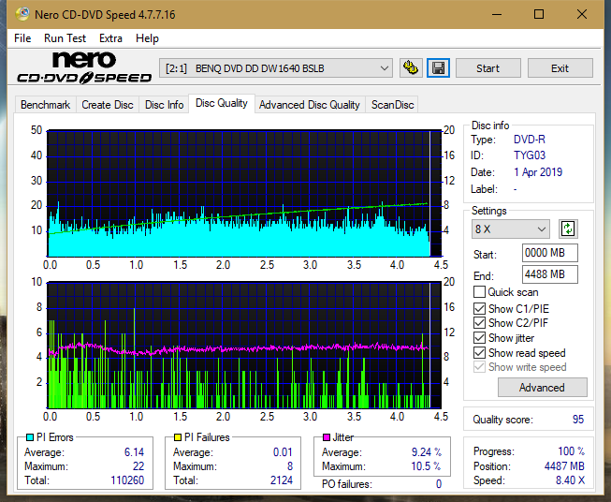Click the Position 4487 MB value
611x502 pixels.
[564, 466]
